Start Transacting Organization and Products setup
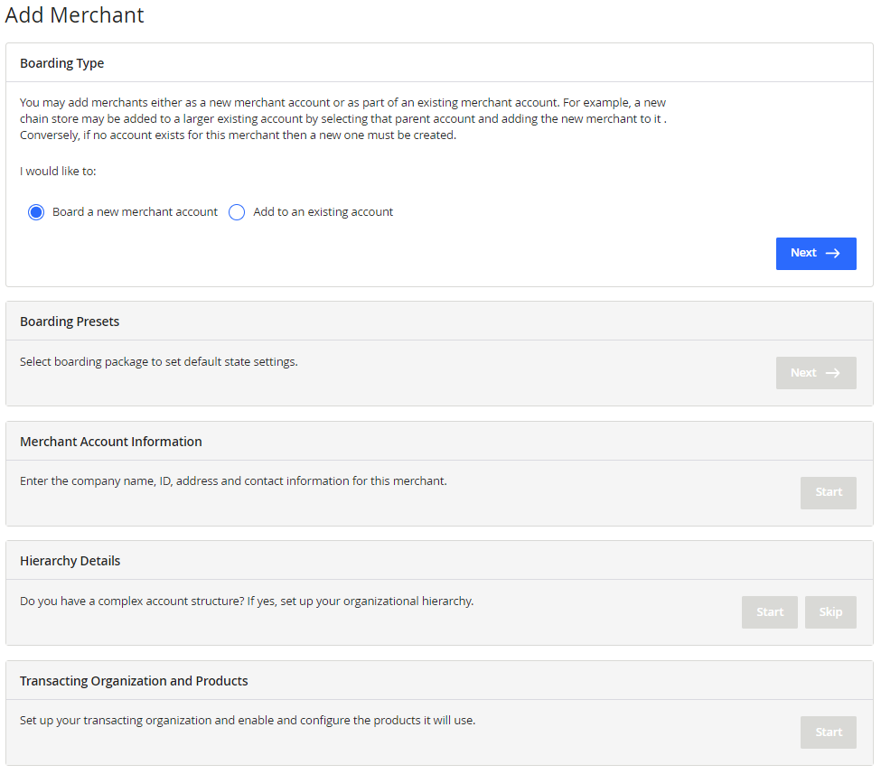Screen dimensions: 881x774 click(828, 732)
